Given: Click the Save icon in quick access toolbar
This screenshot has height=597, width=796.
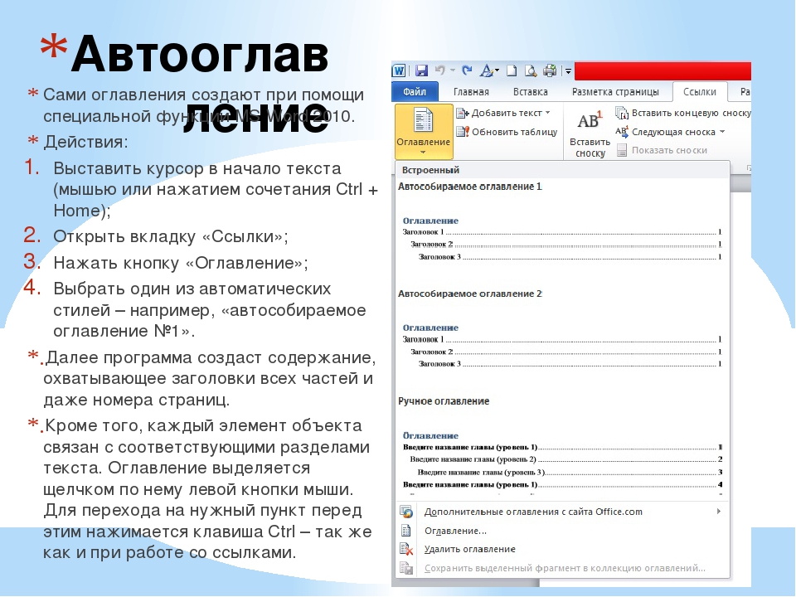Looking at the screenshot, I should (x=421, y=70).
